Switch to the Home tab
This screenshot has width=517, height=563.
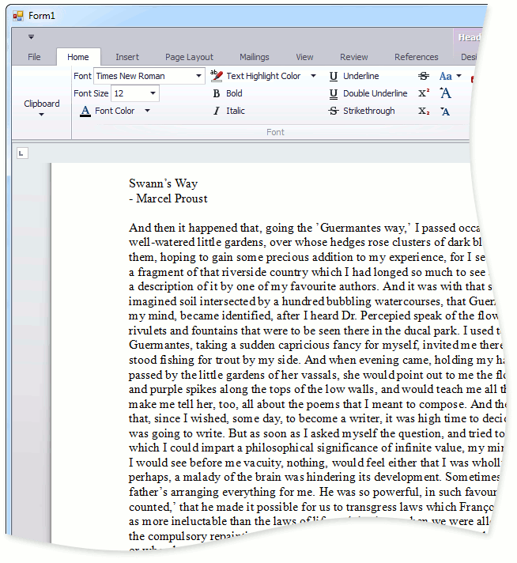point(78,57)
